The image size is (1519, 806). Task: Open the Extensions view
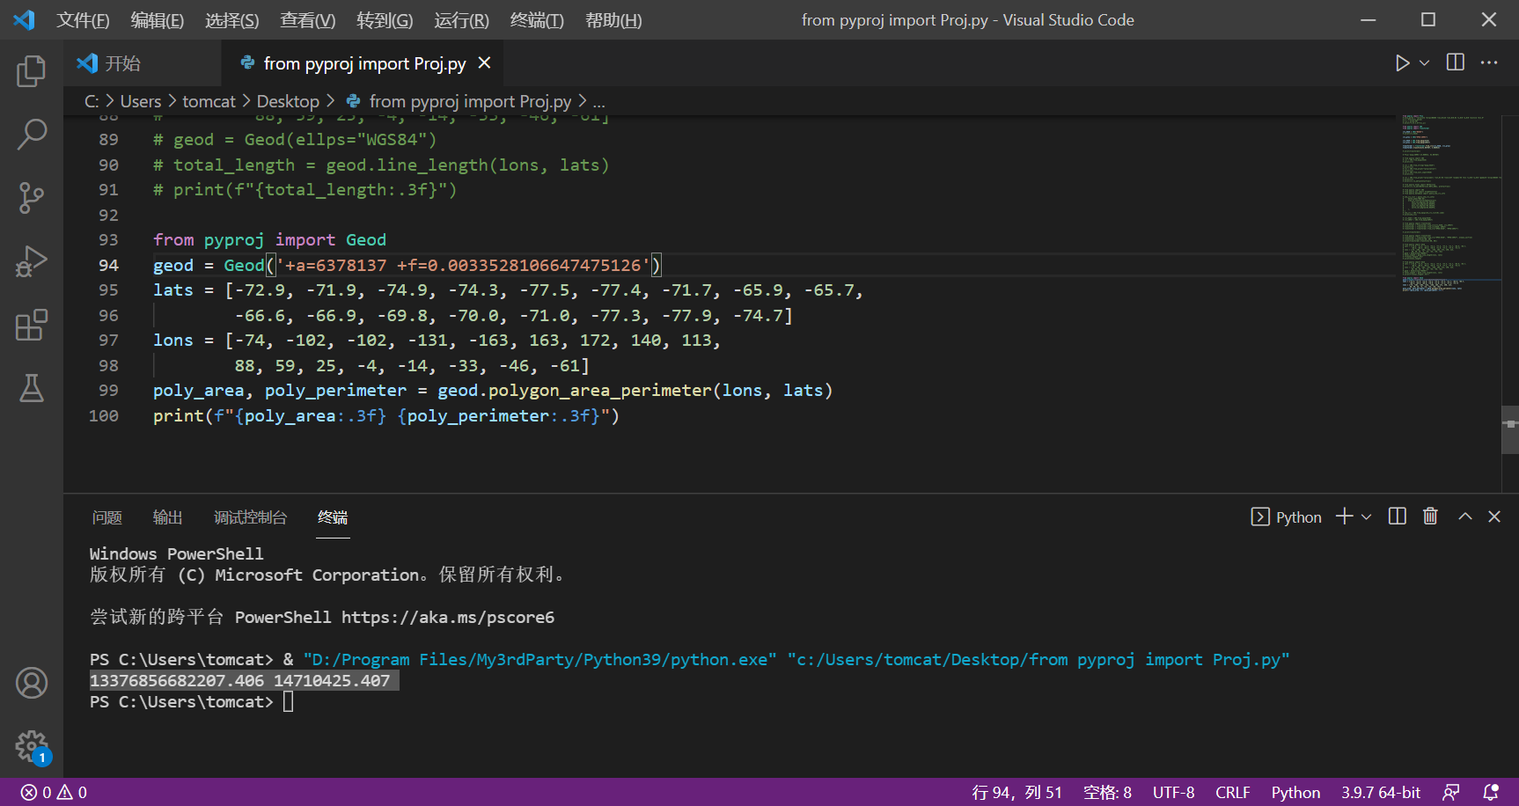(x=32, y=325)
